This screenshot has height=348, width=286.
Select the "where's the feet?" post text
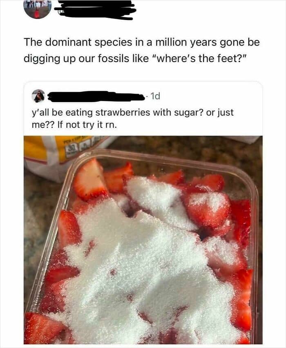pyautogui.click(x=142, y=50)
